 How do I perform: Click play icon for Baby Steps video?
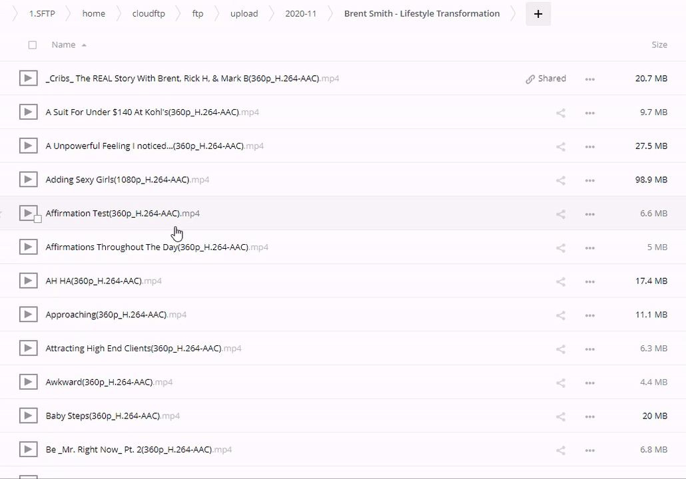point(28,416)
